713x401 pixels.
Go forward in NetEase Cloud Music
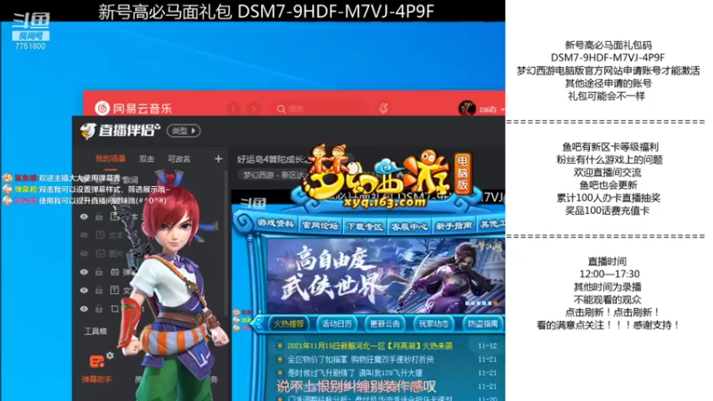pyautogui.click(x=254, y=109)
